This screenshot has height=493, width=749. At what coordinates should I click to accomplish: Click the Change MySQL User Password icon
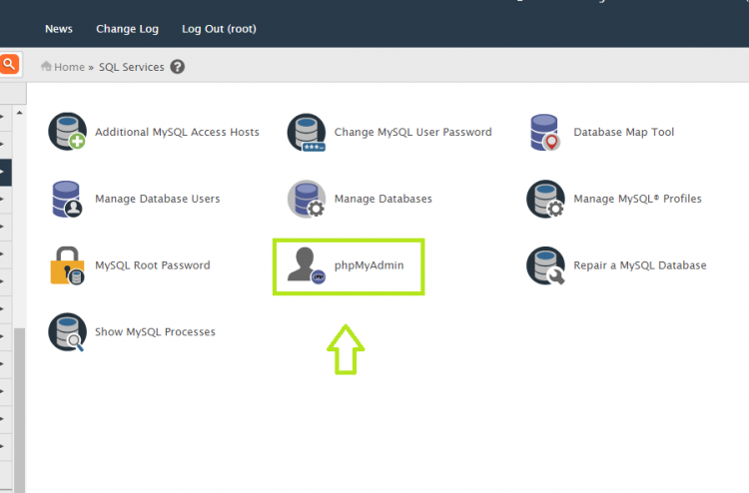tap(307, 132)
